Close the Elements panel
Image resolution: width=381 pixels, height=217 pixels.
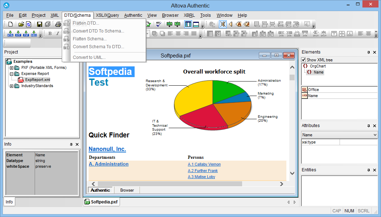[375, 52]
